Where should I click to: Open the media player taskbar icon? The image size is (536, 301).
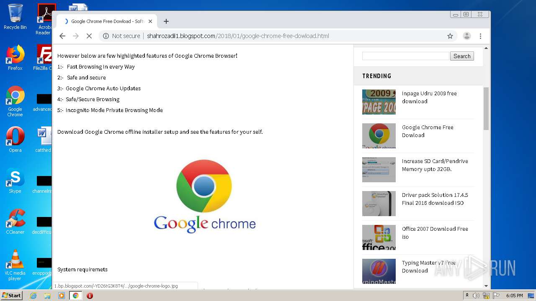point(62,296)
